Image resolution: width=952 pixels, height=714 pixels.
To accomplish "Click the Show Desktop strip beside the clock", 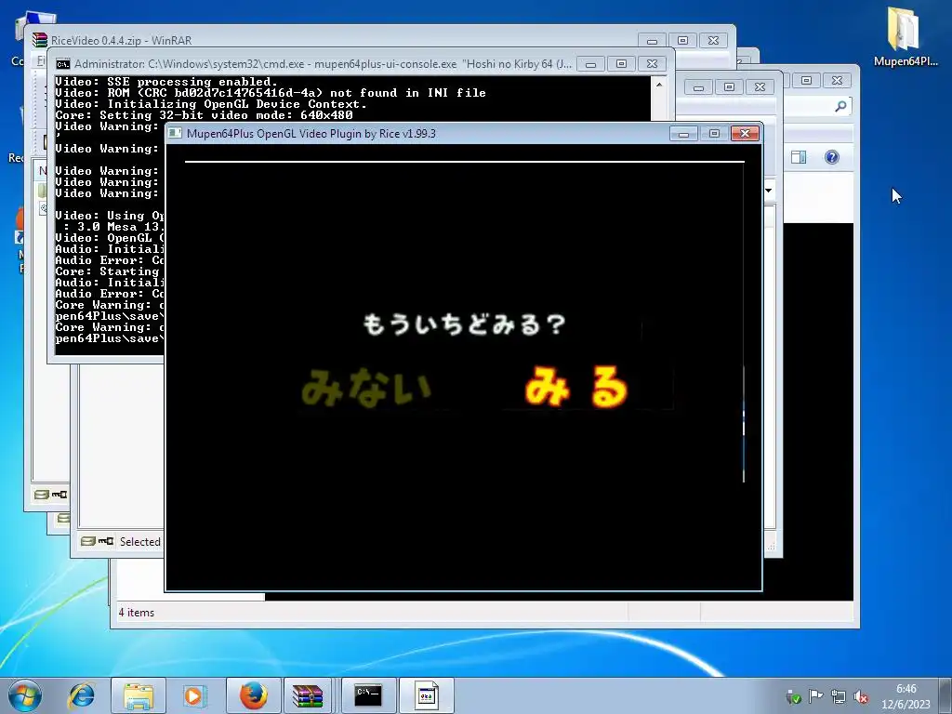I will coord(945,695).
